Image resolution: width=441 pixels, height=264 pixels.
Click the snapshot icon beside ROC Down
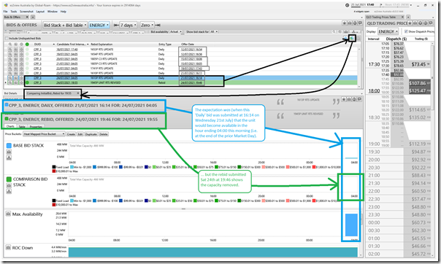(8, 248)
